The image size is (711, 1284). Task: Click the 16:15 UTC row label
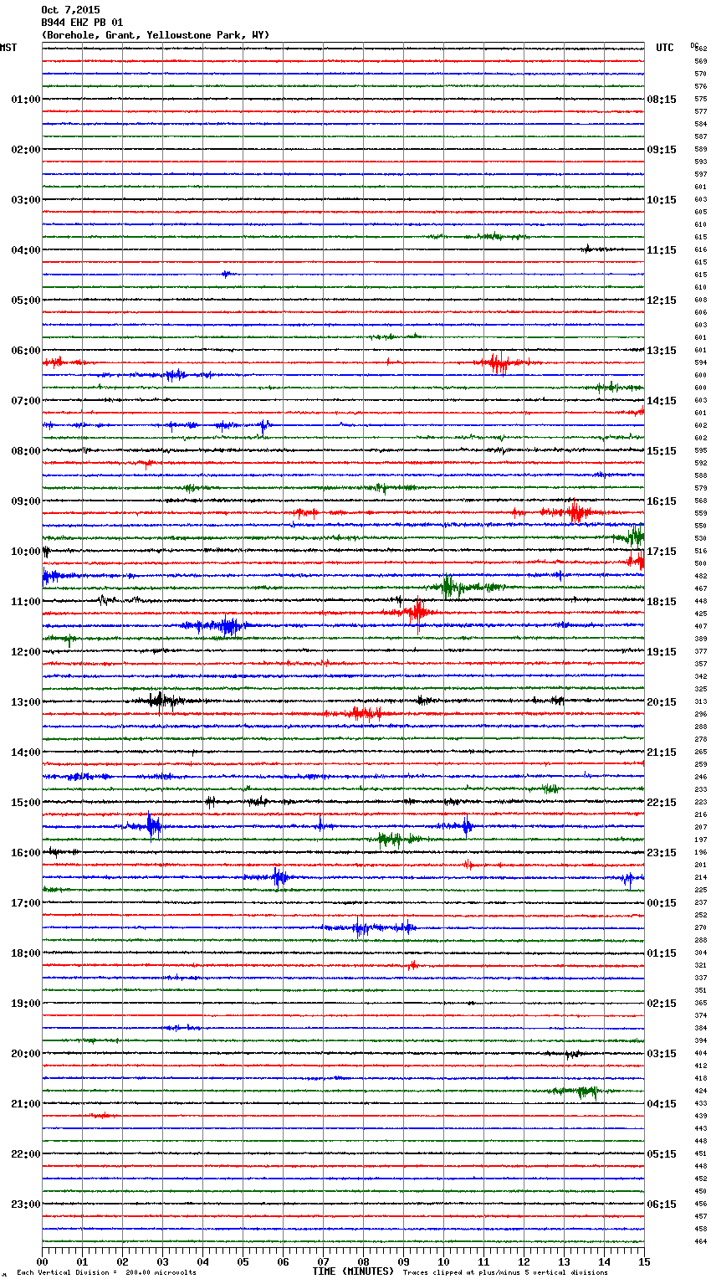click(x=662, y=501)
